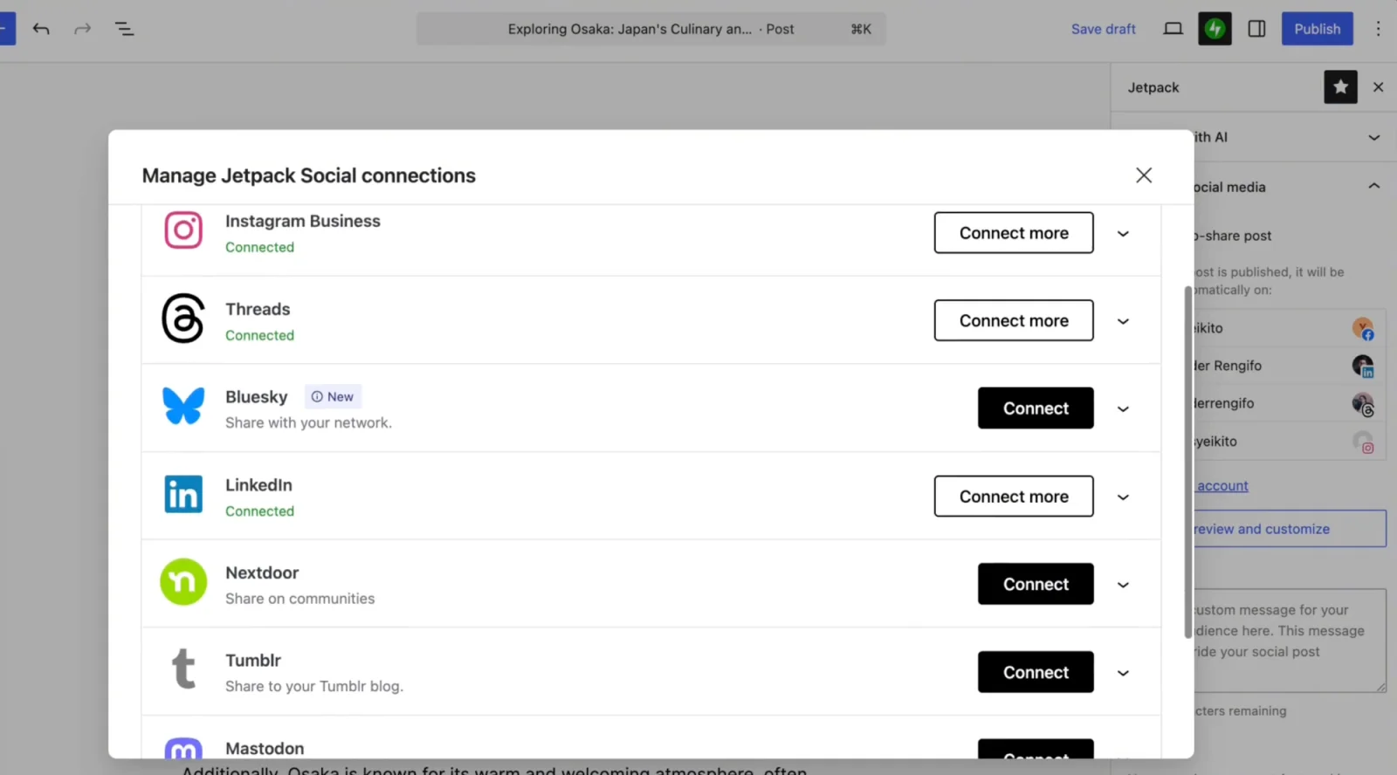Click the Bluesky butterfly logo icon

tap(183, 406)
